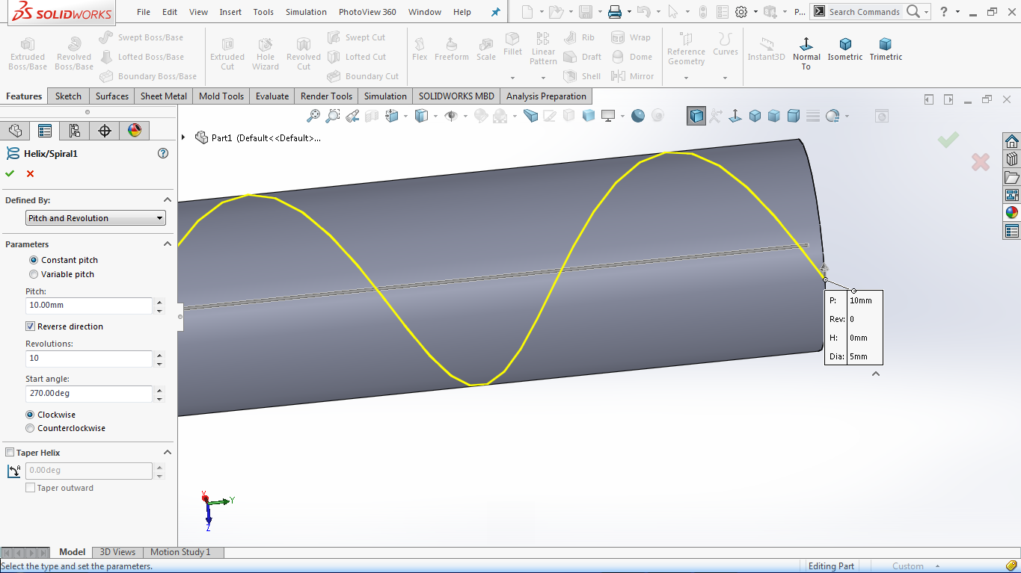Click the Zoom to Fit icon
The width and height of the screenshot is (1021, 573).
314,115
